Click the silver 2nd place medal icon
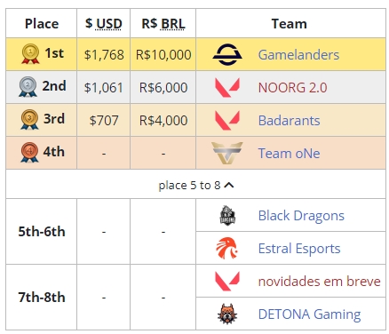Viewport: 389px width, 334px height. pyautogui.click(x=28, y=87)
